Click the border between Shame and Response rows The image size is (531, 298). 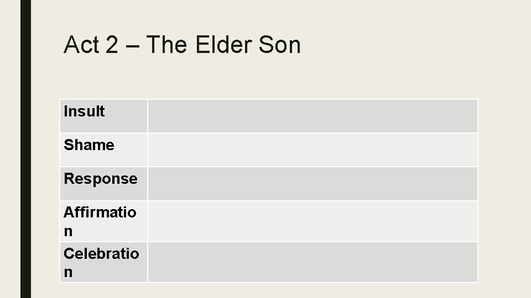click(269, 167)
